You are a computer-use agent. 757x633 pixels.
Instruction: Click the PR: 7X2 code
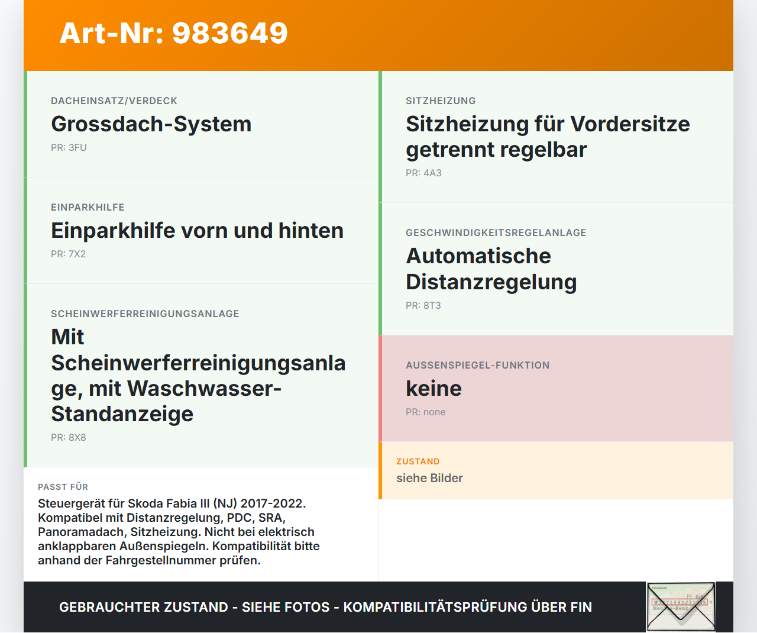point(68,254)
